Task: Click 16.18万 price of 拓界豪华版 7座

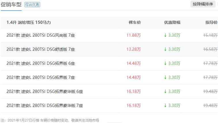Action: (134, 106)
